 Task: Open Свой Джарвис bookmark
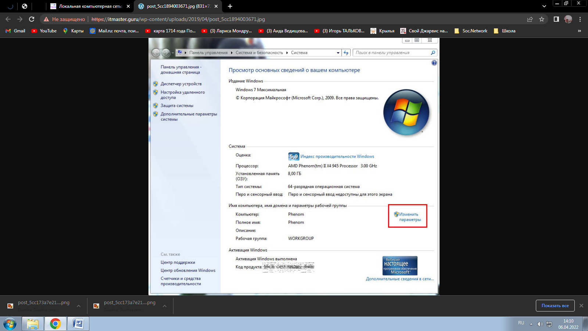click(x=424, y=31)
